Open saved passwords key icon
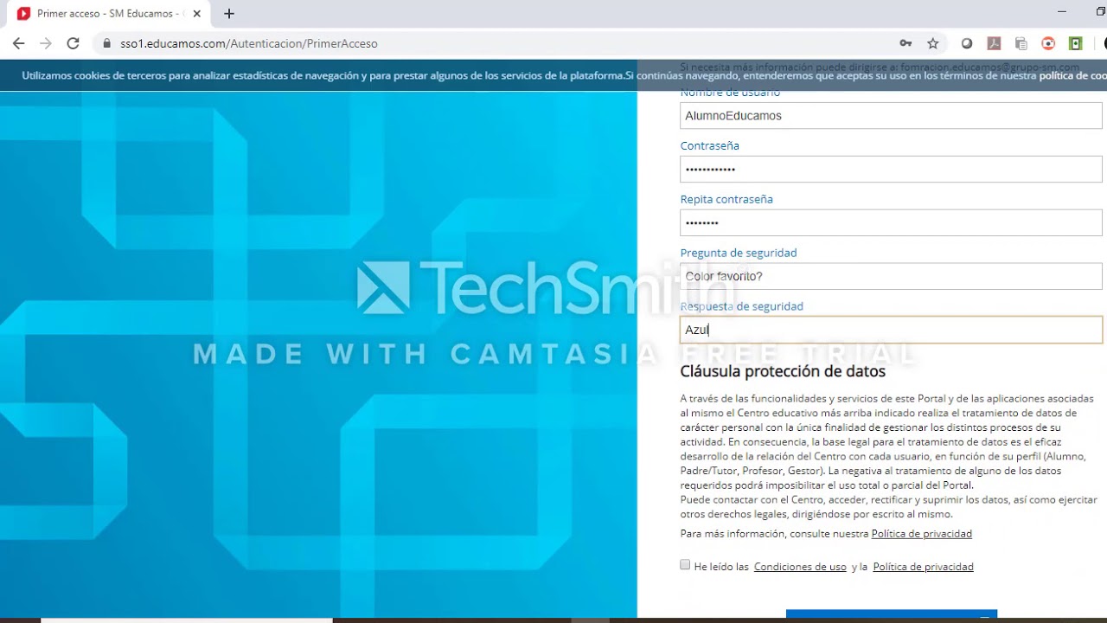This screenshot has width=1107, height=623. (x=905, y=43)
